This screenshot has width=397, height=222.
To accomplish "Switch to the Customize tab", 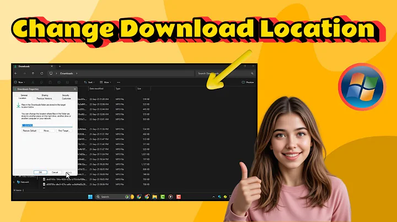I will pyautogui.click(x=66, y=98).
